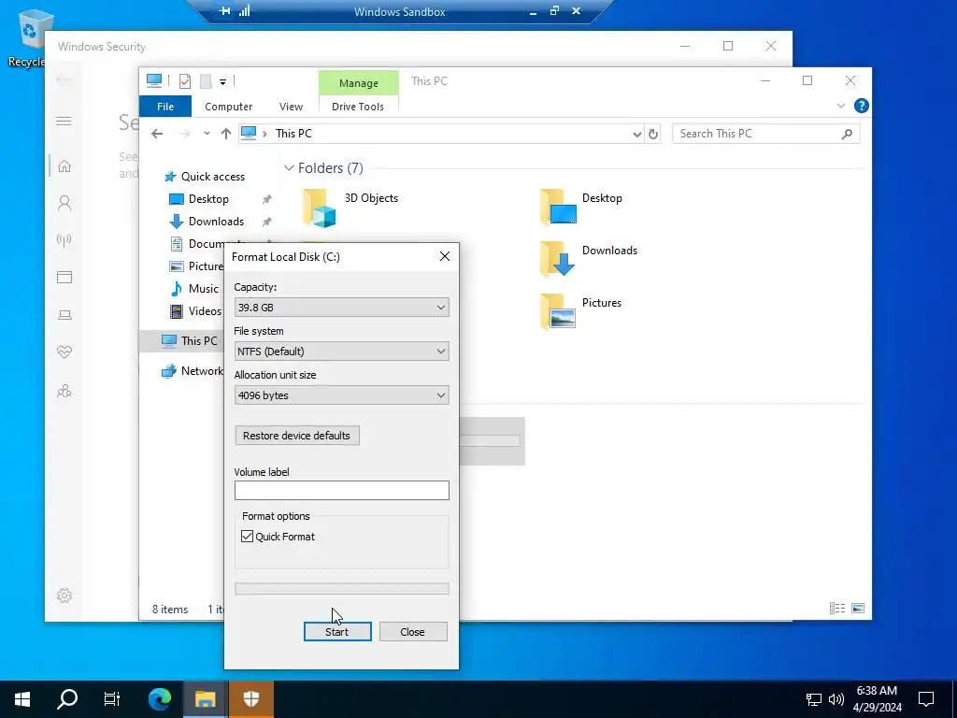Open the Customize Quick Access Toolbar dropdown
The width and height of the screenshot is (957, 718).
tap(222, 82)
